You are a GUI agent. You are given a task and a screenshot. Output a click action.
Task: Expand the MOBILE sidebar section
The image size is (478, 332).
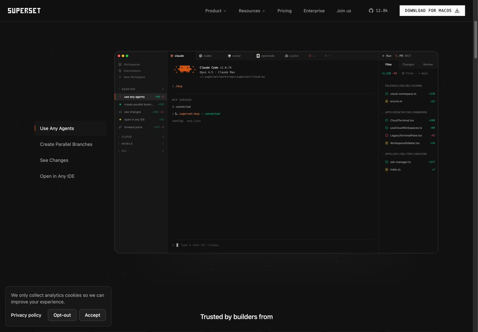[x=141, y=143]
